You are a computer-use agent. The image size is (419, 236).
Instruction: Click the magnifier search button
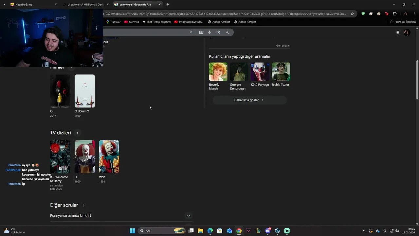coord(227,32)
